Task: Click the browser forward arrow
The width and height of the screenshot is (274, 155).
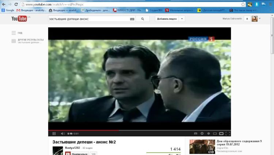Action: point(10,4)
